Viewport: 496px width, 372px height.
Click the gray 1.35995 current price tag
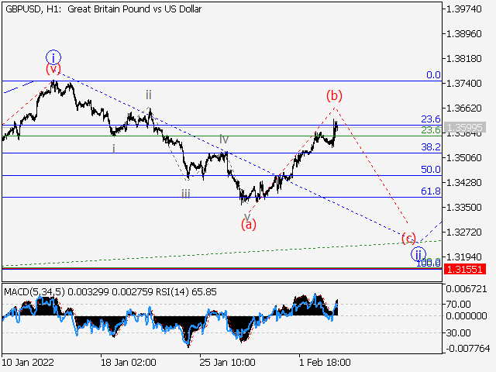tap(465, 127)
